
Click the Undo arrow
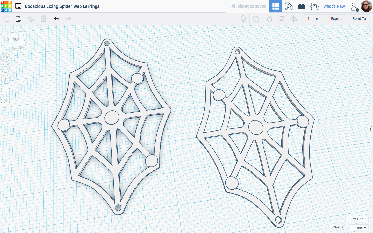(56, 19)
